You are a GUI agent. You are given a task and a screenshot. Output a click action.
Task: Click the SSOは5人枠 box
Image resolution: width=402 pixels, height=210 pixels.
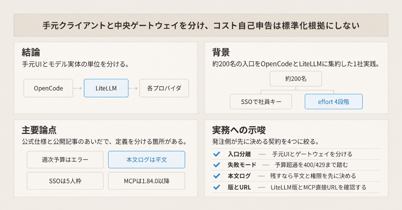click(x=65, y=181)
